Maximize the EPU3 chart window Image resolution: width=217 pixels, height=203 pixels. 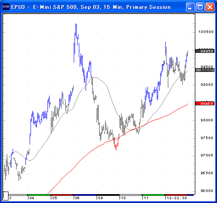(x=200, y=7)
